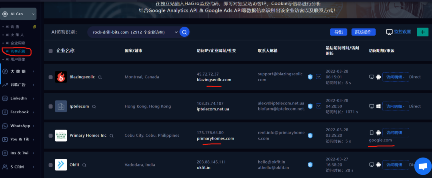
Task: Click search icon next to Iptelecom name
Action: point(94,106)
